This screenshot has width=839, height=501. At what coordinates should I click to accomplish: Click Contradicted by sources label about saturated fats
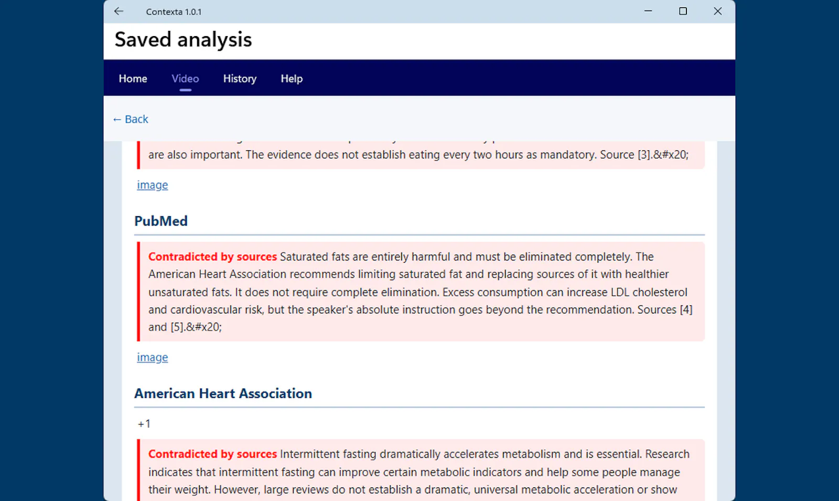tap(212, 257)
